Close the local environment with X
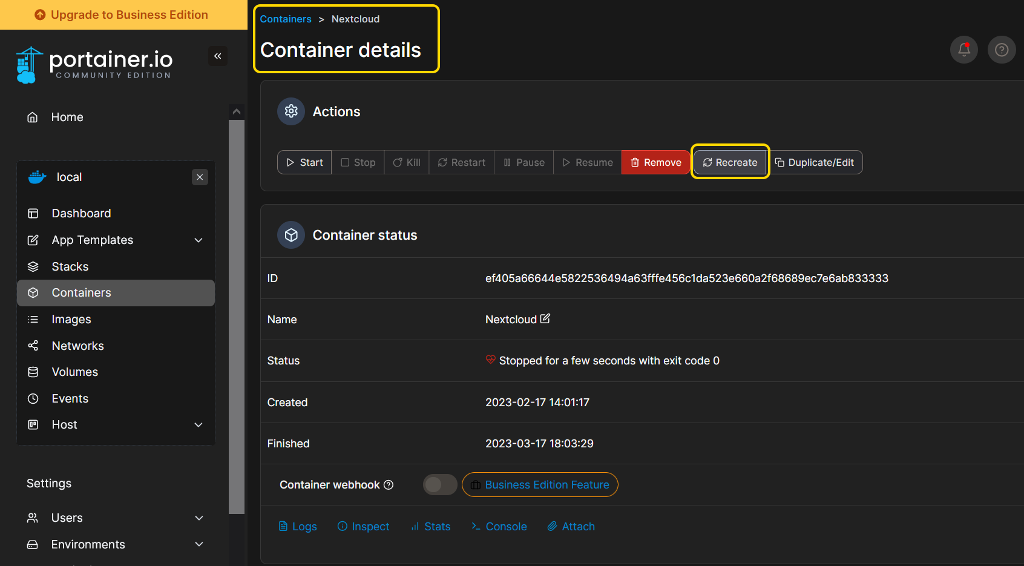1024x566 pixels. (x=200, y=177)
